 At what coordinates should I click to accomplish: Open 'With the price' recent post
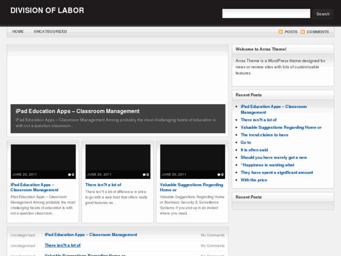[x=254, y=180]
